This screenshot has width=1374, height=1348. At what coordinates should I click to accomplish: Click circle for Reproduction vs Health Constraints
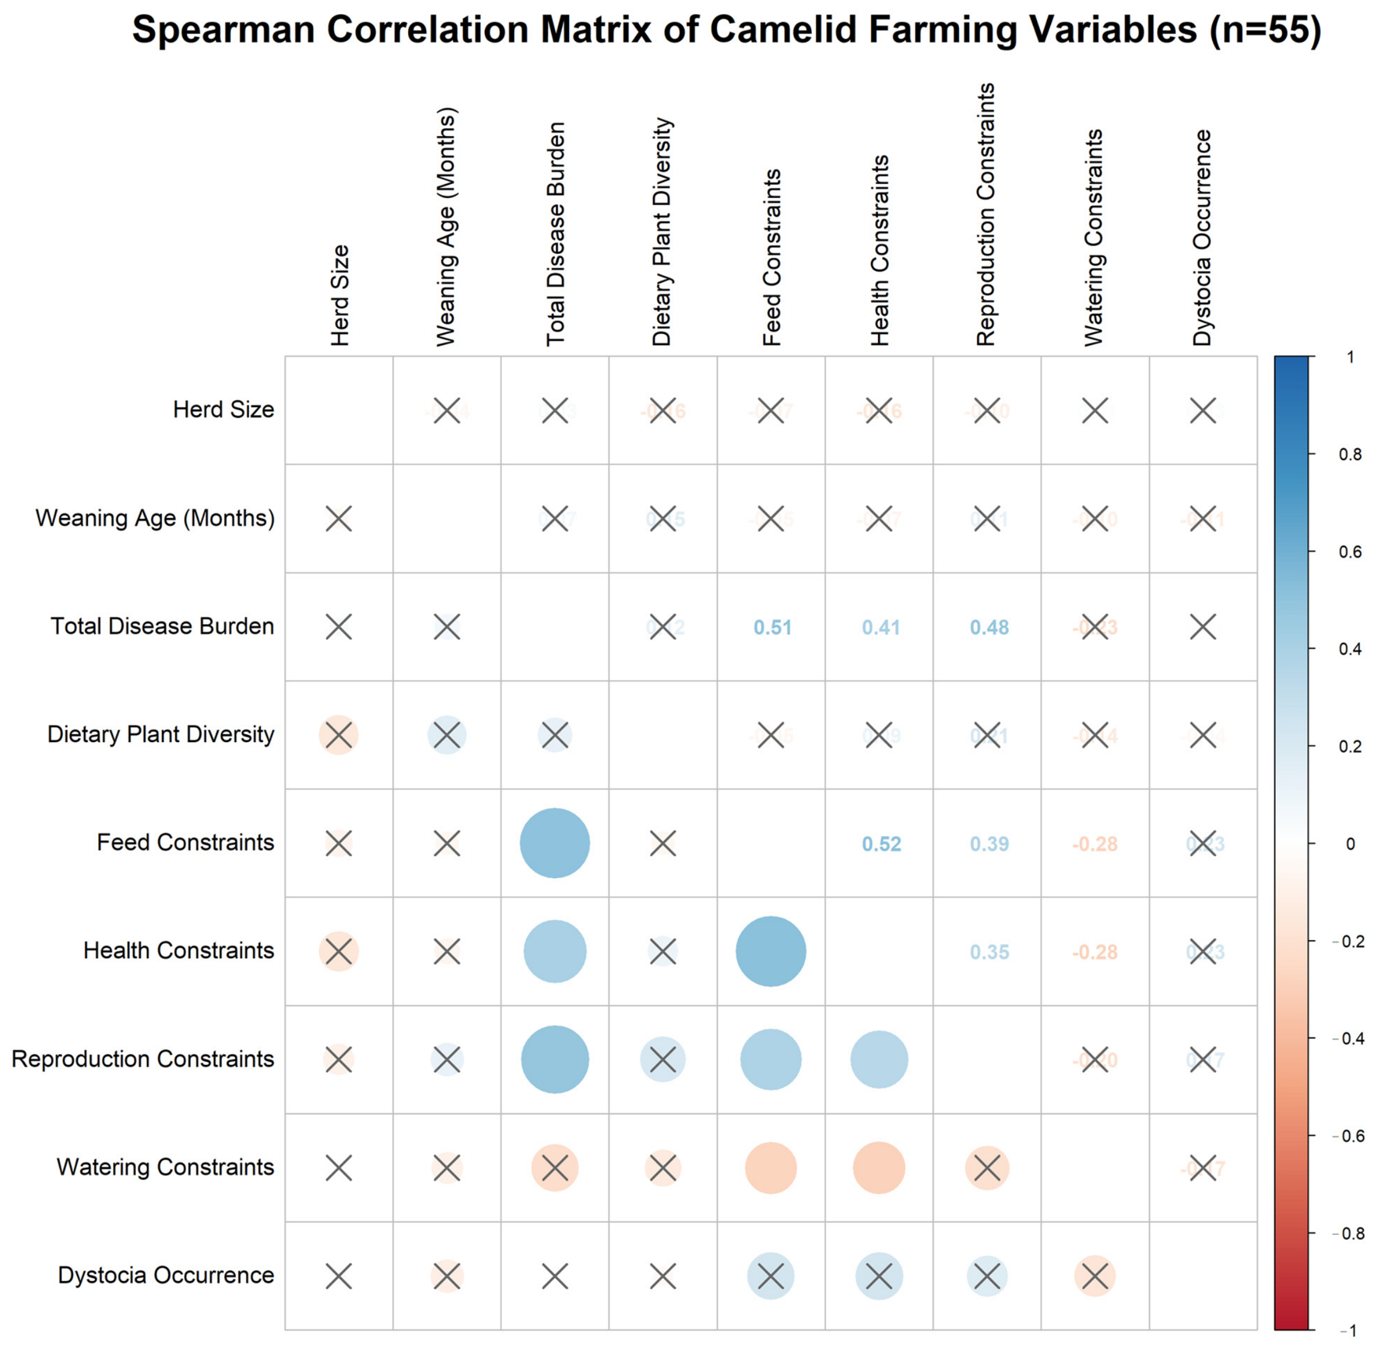pyautogui.click(x=879, y=1060)
